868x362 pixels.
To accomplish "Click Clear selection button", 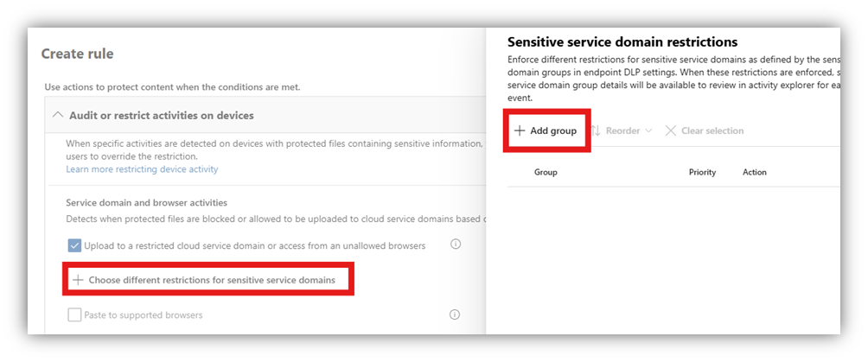I will 704,130.
